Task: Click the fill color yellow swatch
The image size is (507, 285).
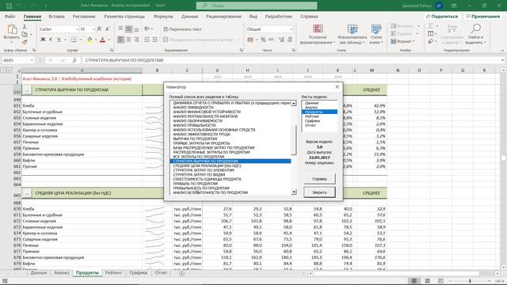Action: pos(90,40)
